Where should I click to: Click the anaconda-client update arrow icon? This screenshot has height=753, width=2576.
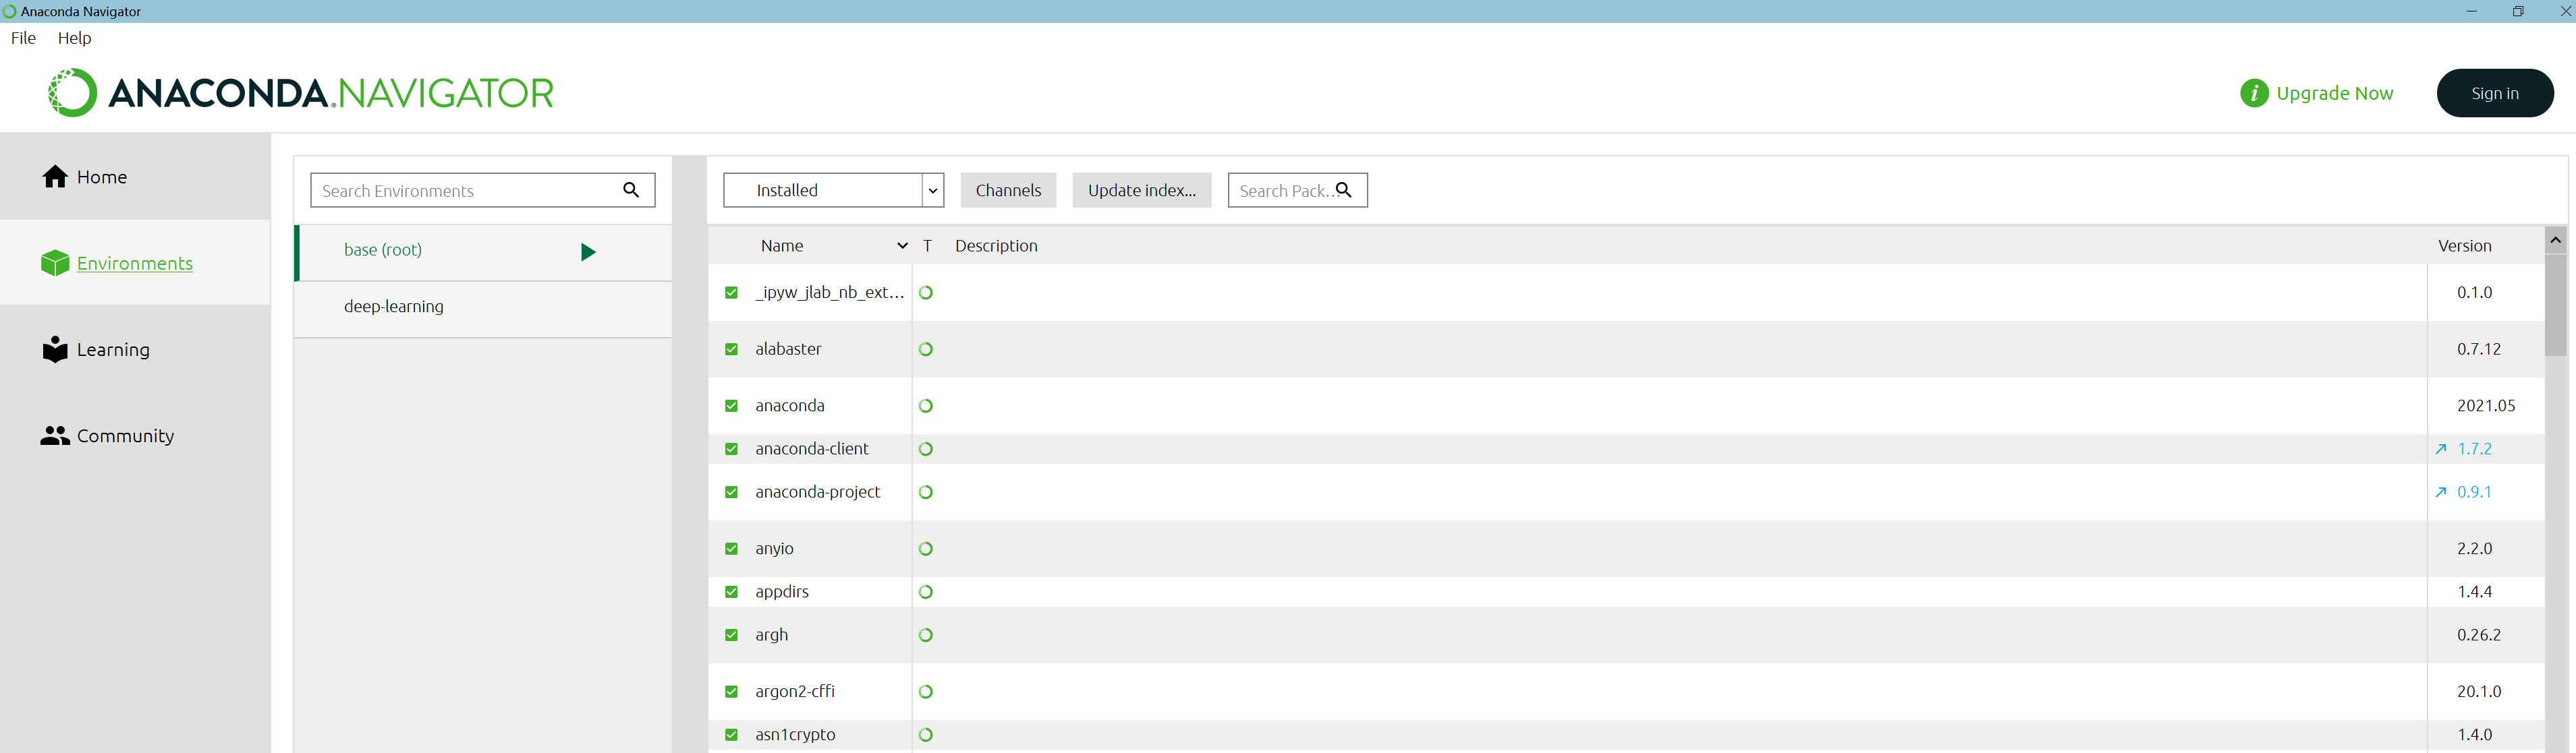2441,450
